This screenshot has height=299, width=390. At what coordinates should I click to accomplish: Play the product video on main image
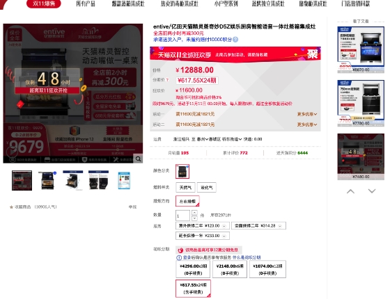point(12,152)
